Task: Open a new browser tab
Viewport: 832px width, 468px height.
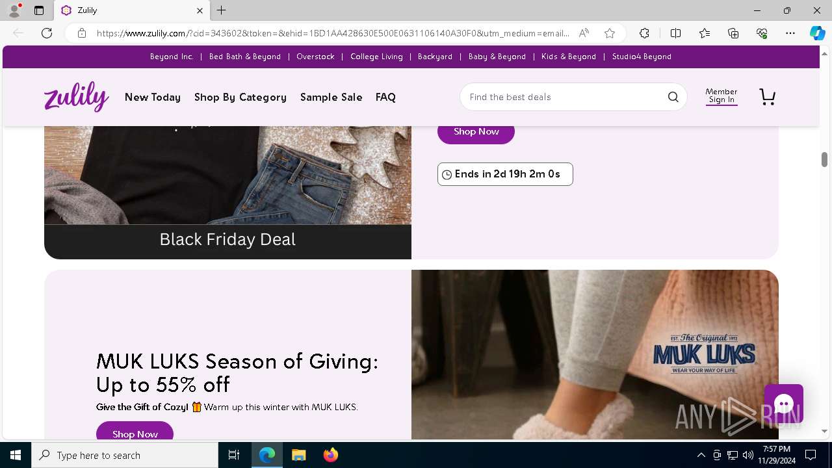Action: [x=222, y=10]
